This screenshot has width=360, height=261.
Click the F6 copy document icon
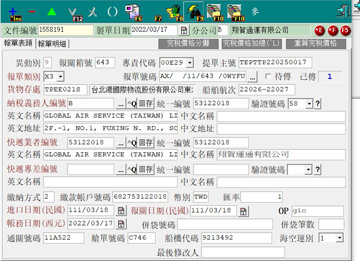(x=132, y=11)
